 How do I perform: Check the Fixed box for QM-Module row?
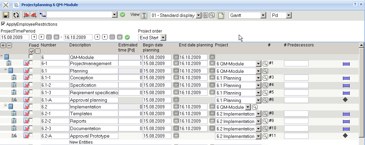coord(31,57)
